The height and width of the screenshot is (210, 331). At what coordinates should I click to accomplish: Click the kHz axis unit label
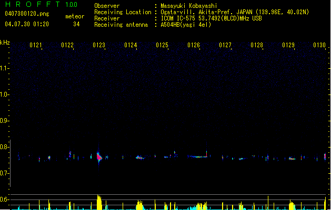click(5, 43)
